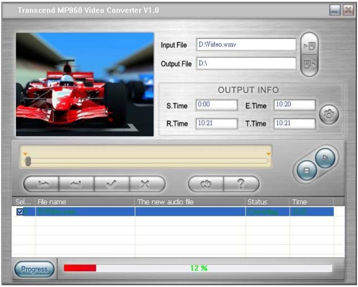Image resolution: width=358 pixels, height=287 pixels.
Task: Open the gear settings button
Action: [329, 114]
